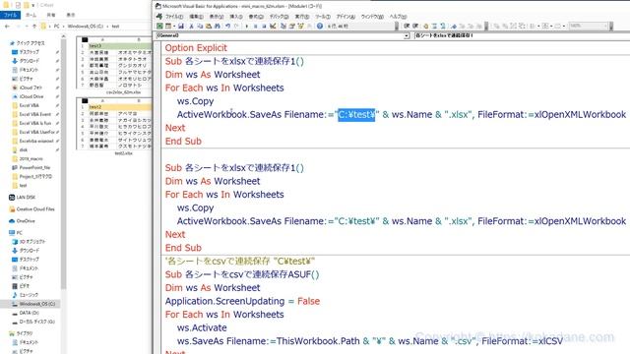Open the procedure dropdown showing 各シートをxlsxで連続保存1
630x354 pixels.
(x=522, y=35)
